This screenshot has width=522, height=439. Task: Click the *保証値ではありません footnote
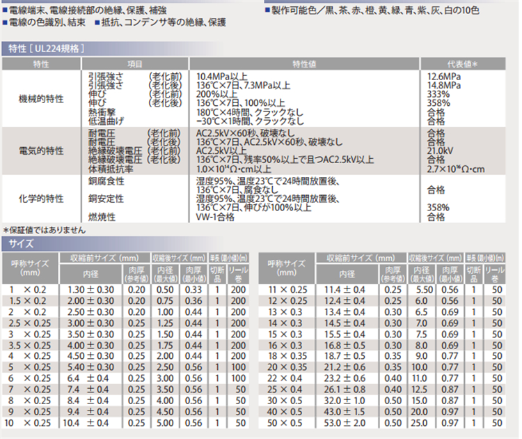click(x=45, y=230)
